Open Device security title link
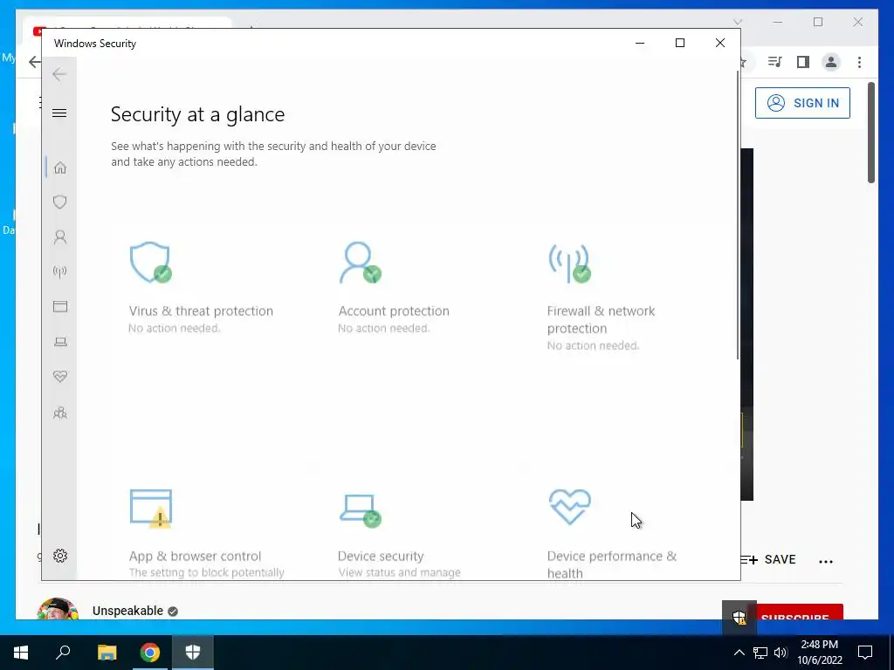This screenshot has height=670, width=894. point(381,556)
